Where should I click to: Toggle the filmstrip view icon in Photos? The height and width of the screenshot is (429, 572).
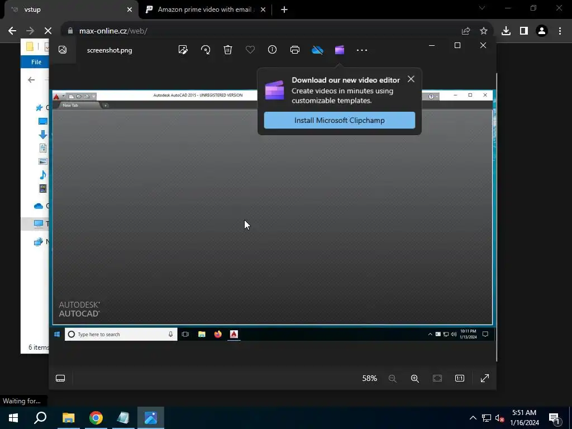tap(60, 378)
